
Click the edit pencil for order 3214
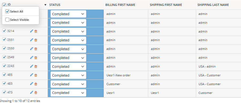click(x=32, y=31)
